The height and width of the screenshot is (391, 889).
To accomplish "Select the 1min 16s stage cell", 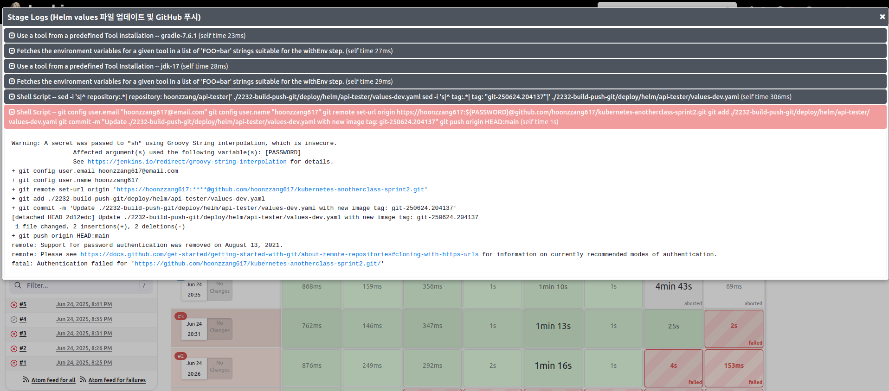I will click(x=553, y=368).
